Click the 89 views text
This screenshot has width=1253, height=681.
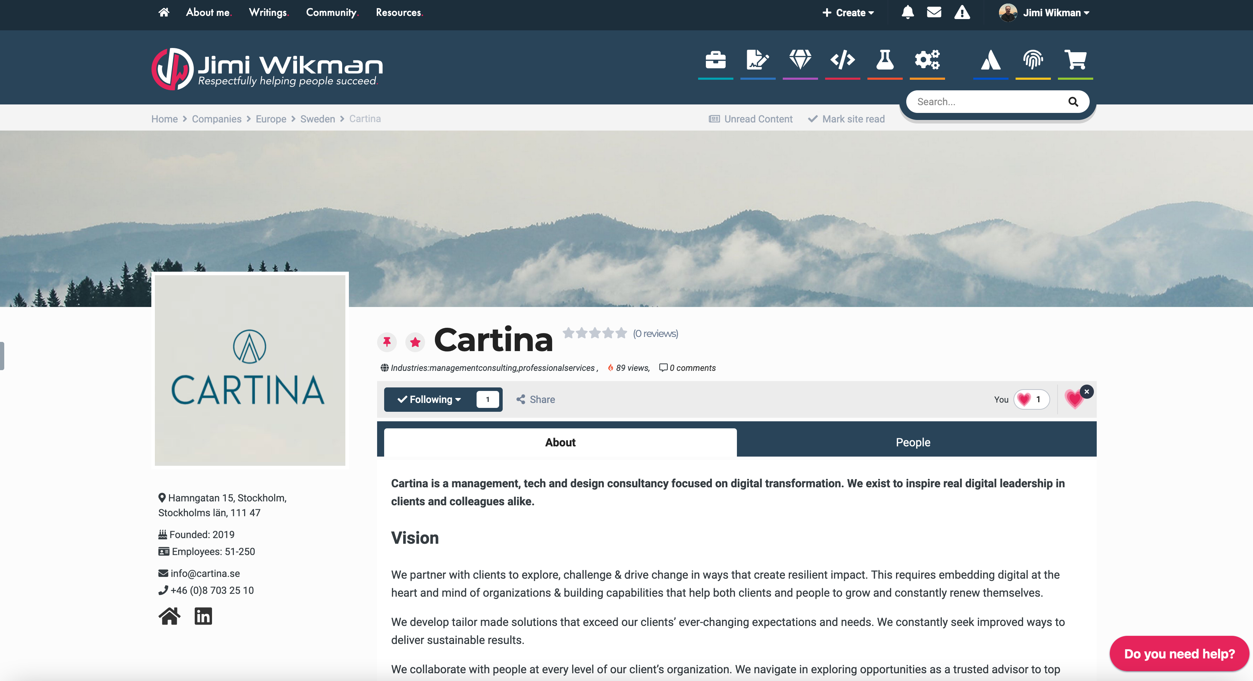pos(632,368)
